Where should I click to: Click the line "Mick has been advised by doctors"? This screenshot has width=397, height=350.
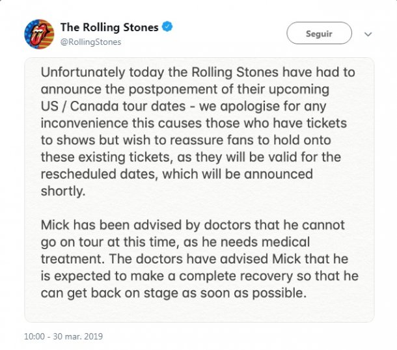tap(193, 225)
